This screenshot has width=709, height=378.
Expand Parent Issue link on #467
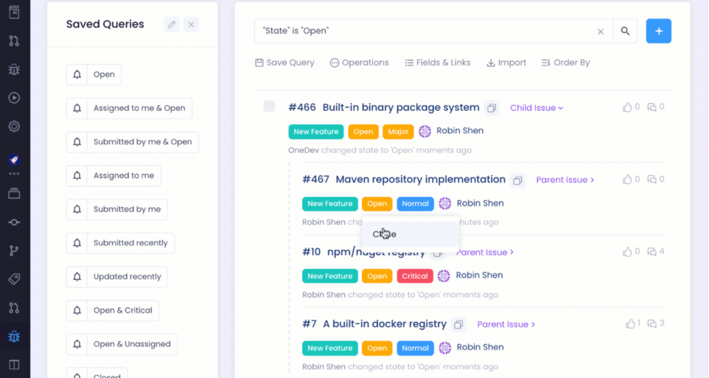click(x=565, y=180)
